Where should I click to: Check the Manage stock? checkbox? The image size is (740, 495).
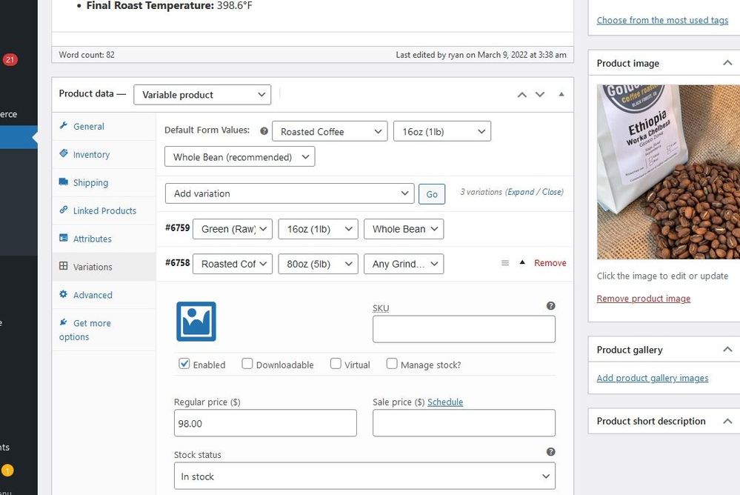pyautogui.click(x=391, y=364)
